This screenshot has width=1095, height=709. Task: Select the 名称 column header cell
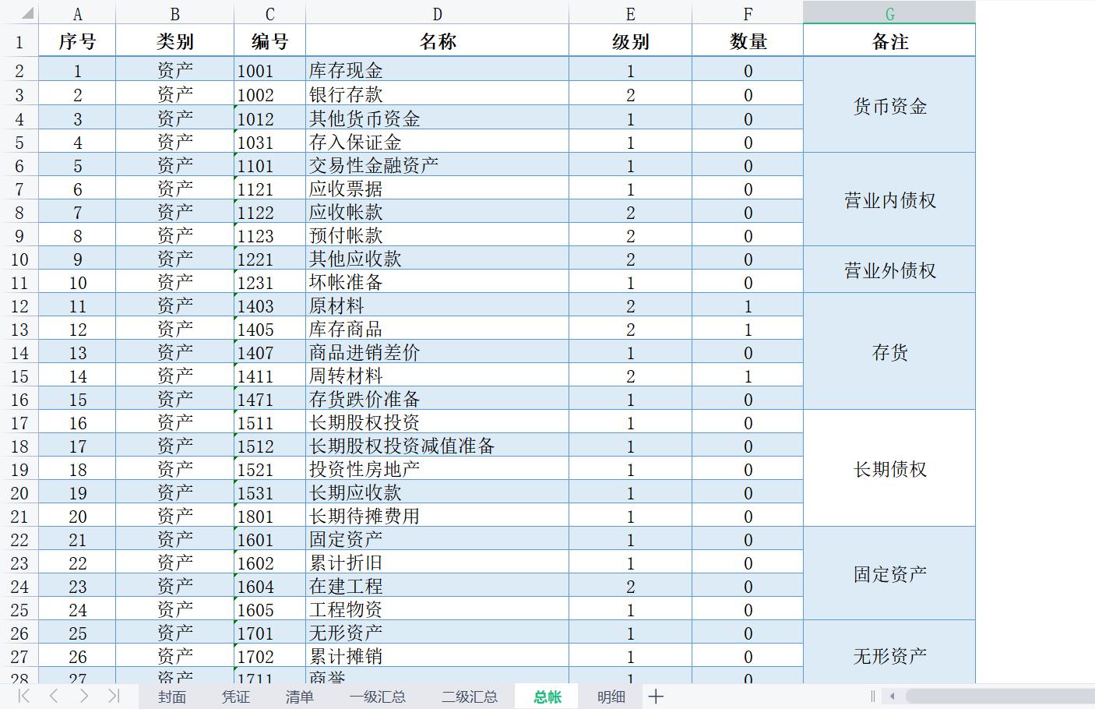point(438,40)
